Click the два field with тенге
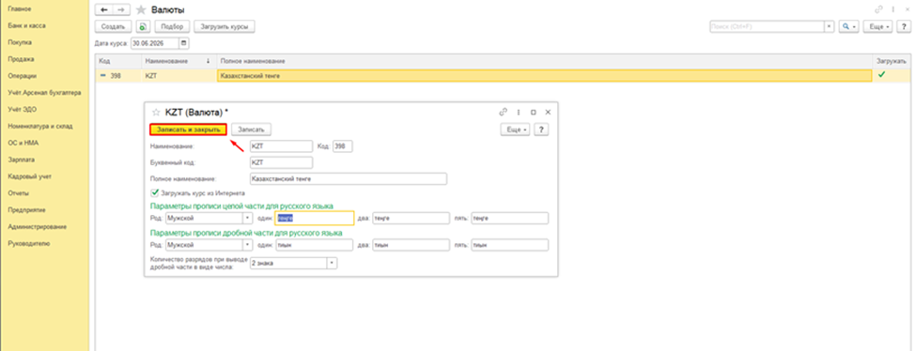This screenshot has height=351, width=915. [411, 218]
